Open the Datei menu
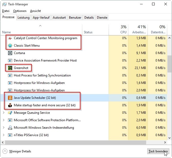The height and width of the screenshot is (158, 172). (6, 11)
